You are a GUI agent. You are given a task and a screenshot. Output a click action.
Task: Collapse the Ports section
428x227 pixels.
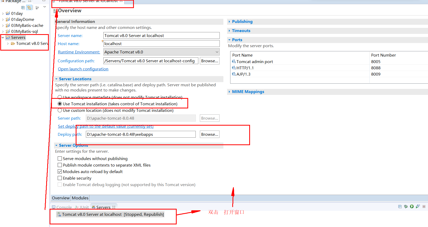(229, 40)
